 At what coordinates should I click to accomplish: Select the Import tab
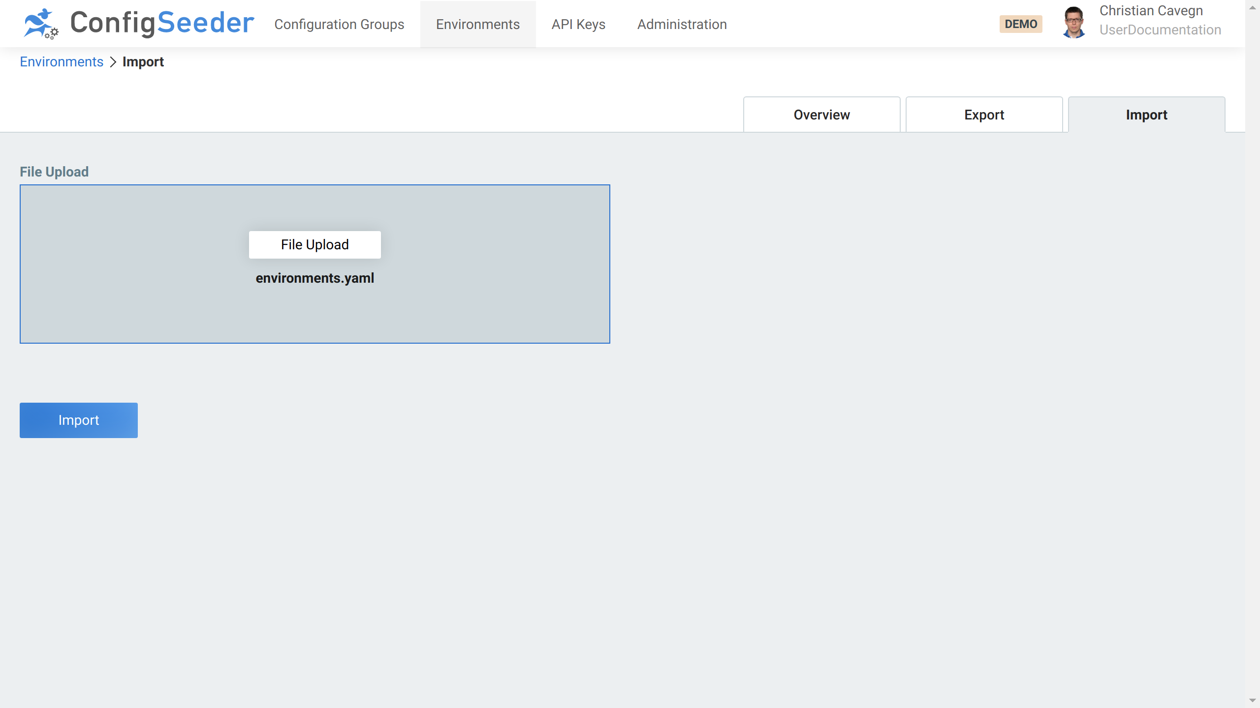(1146, 115)
